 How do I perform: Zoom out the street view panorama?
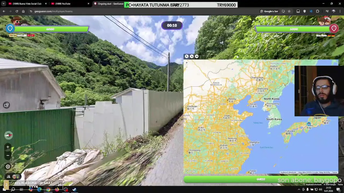click(8, 155)
